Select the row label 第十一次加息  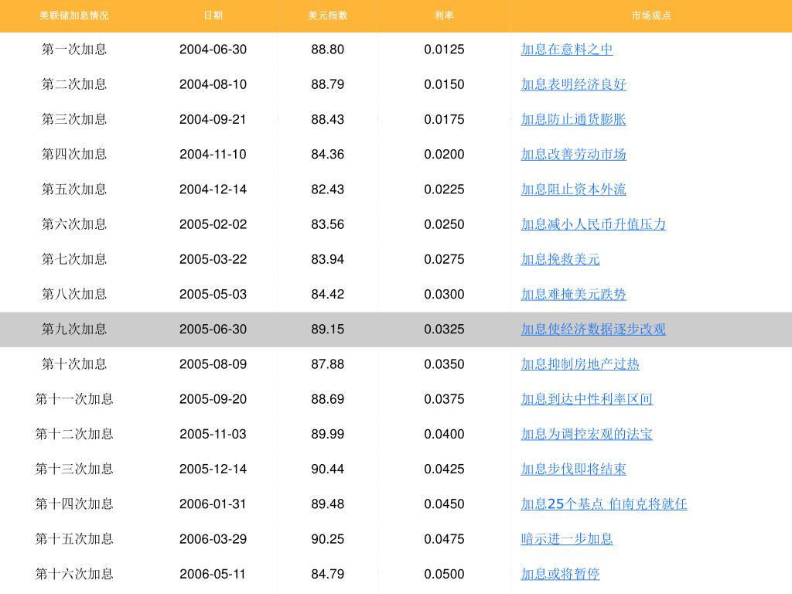[x=74, y=399]
